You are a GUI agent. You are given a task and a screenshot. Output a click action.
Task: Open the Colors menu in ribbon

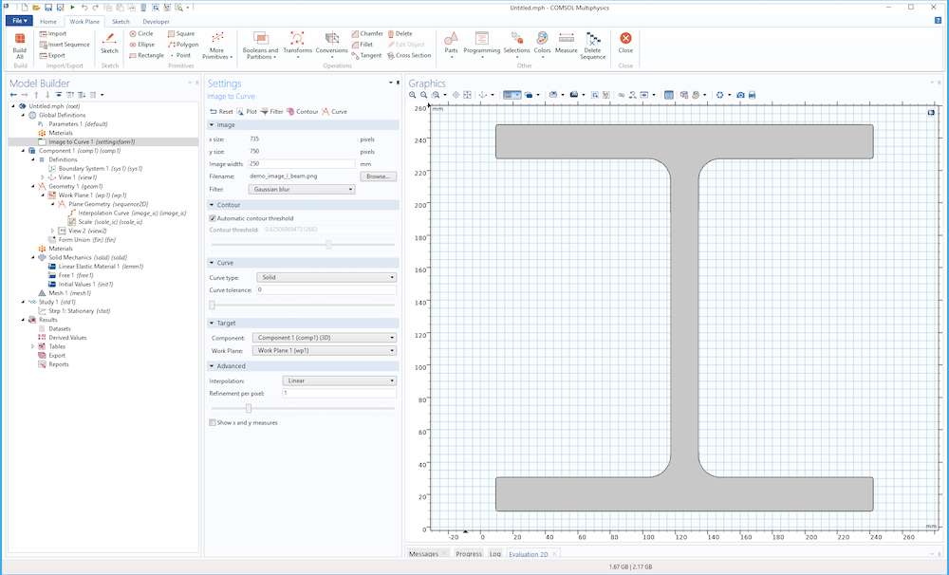[x=542, y=46]
